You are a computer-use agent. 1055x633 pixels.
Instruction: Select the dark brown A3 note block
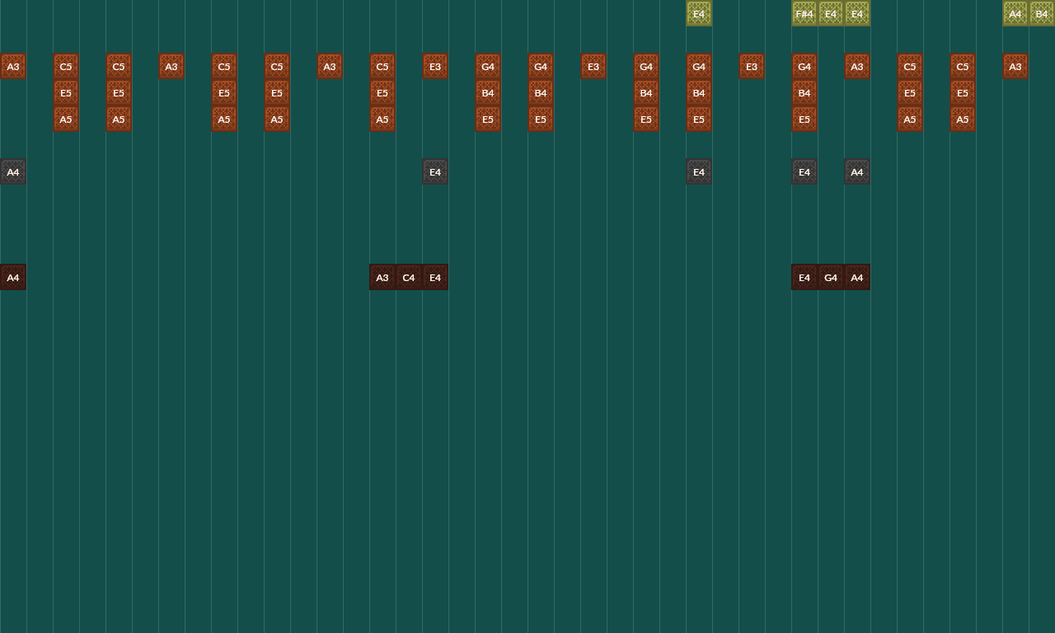pyautogui.click(x=382, y=277)
